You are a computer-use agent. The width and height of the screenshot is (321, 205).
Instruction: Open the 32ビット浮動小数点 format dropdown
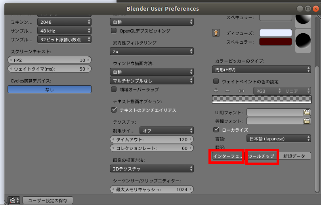tap(64, 39)
